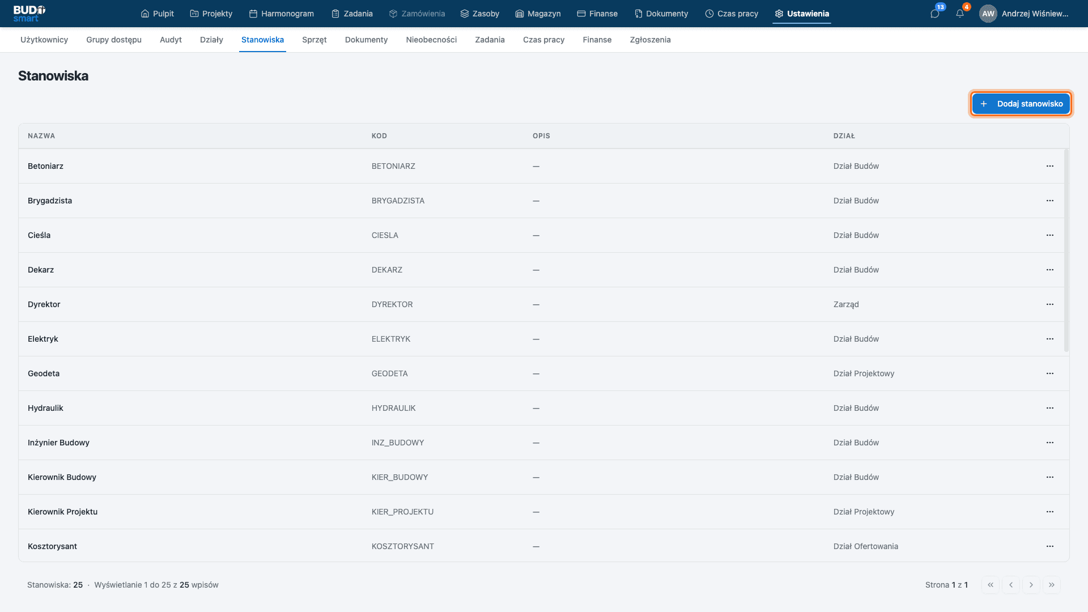Switch to the Zgłoszenia tab
This screenshot has height=612, width=1088.
pos(650,40)
